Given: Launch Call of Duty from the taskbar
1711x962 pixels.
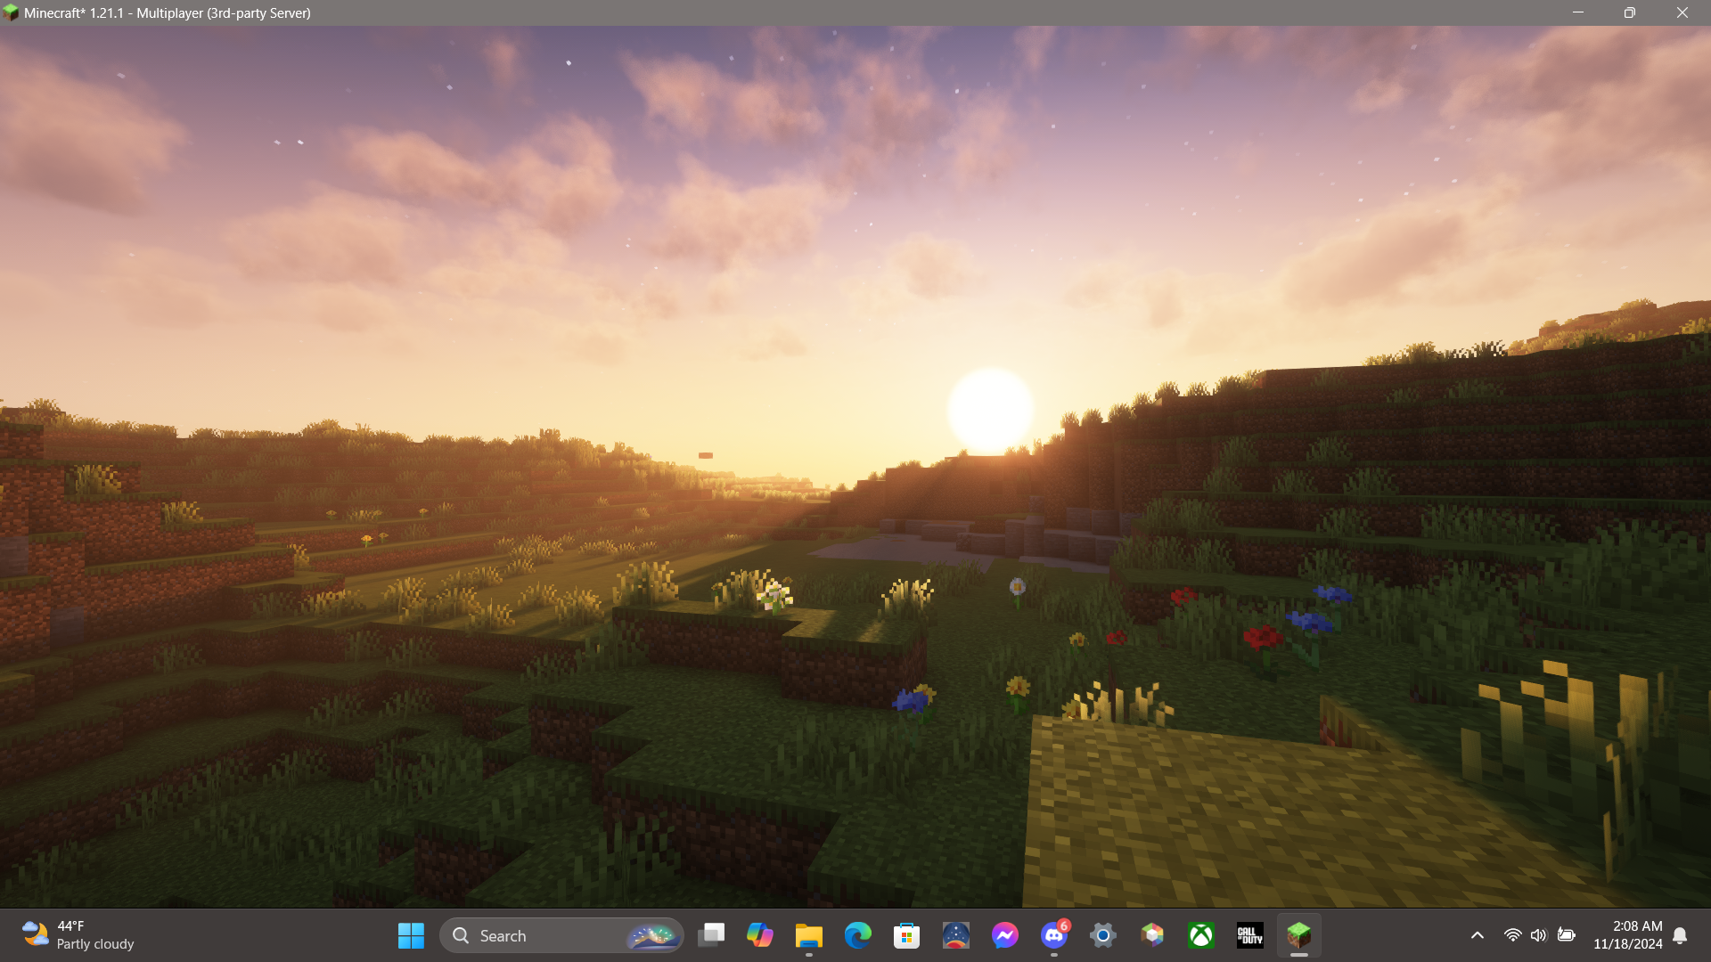Looking at the screenshot, I should click(x=1250, y=935).
